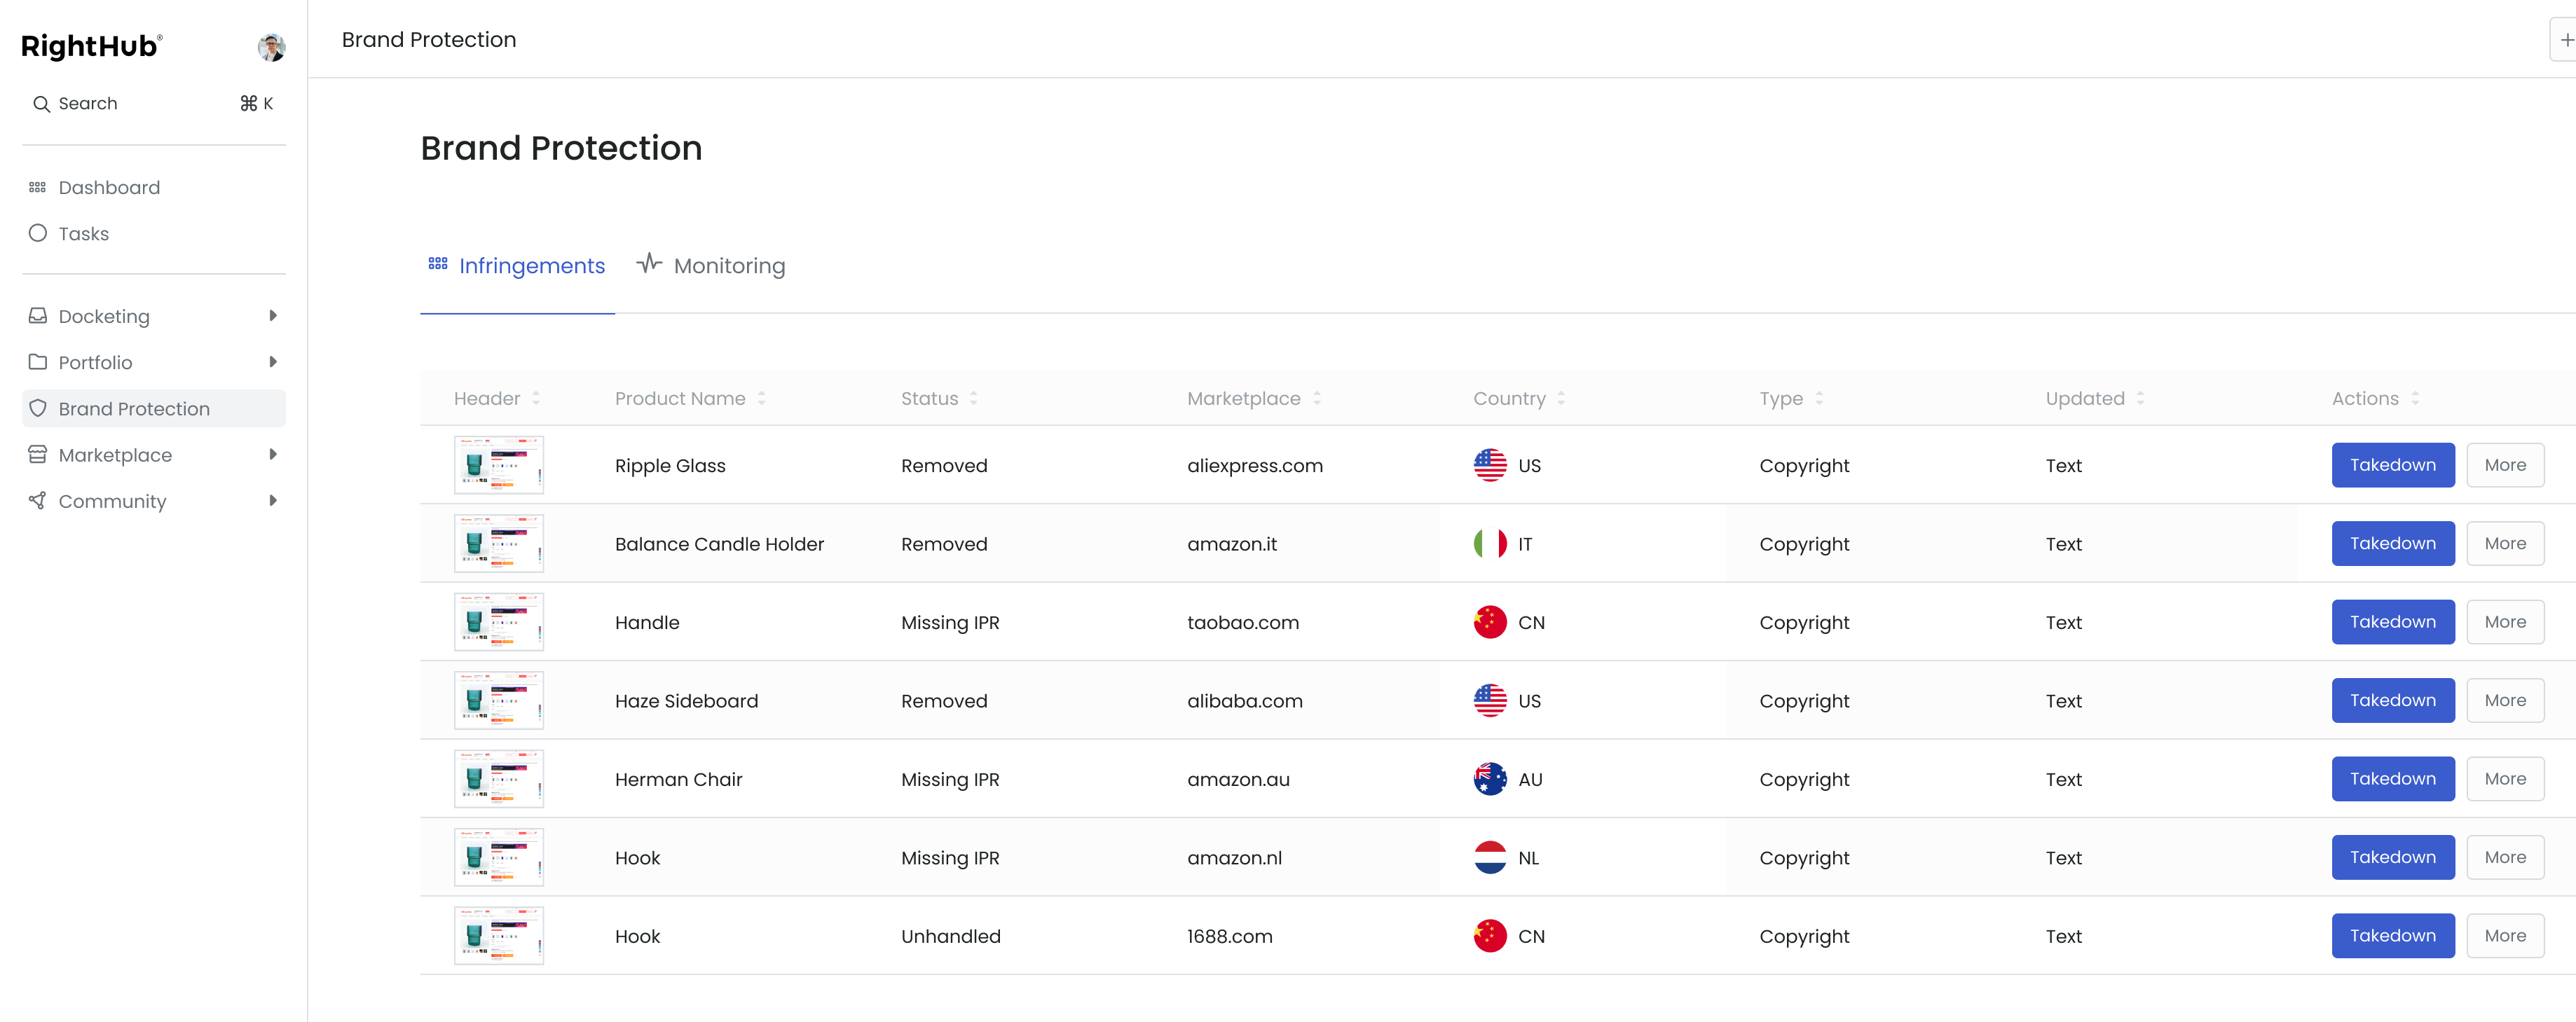Click the Portfolio folder icon

click(x=38, y=362)
